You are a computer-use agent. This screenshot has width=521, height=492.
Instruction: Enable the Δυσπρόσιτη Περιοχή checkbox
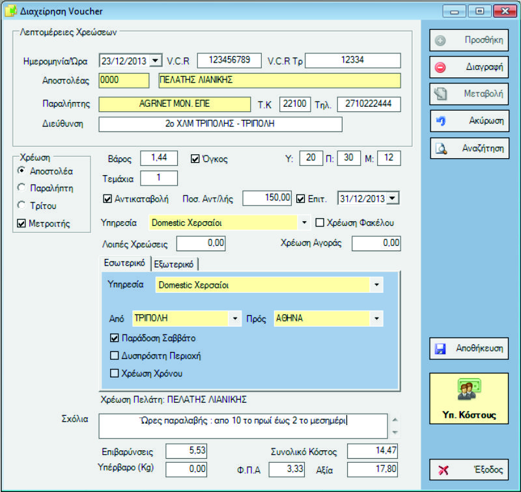coord(115,356)
